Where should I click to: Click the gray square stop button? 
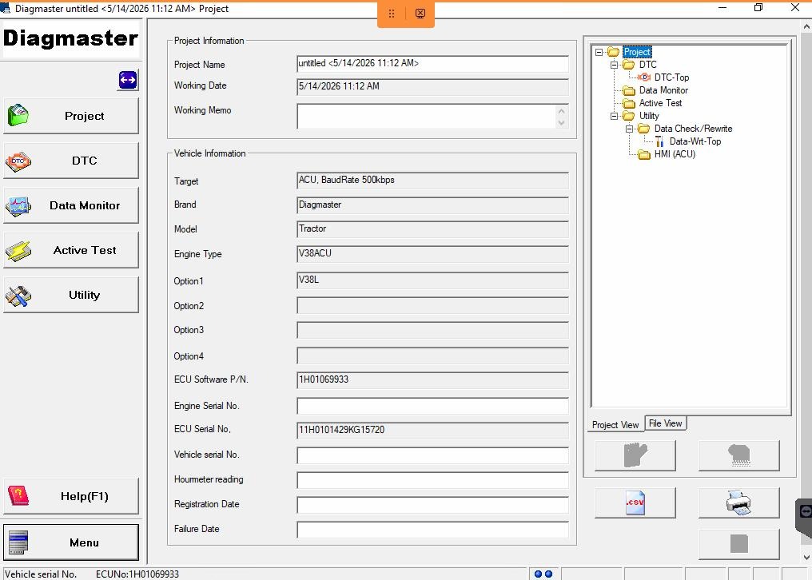738,544
